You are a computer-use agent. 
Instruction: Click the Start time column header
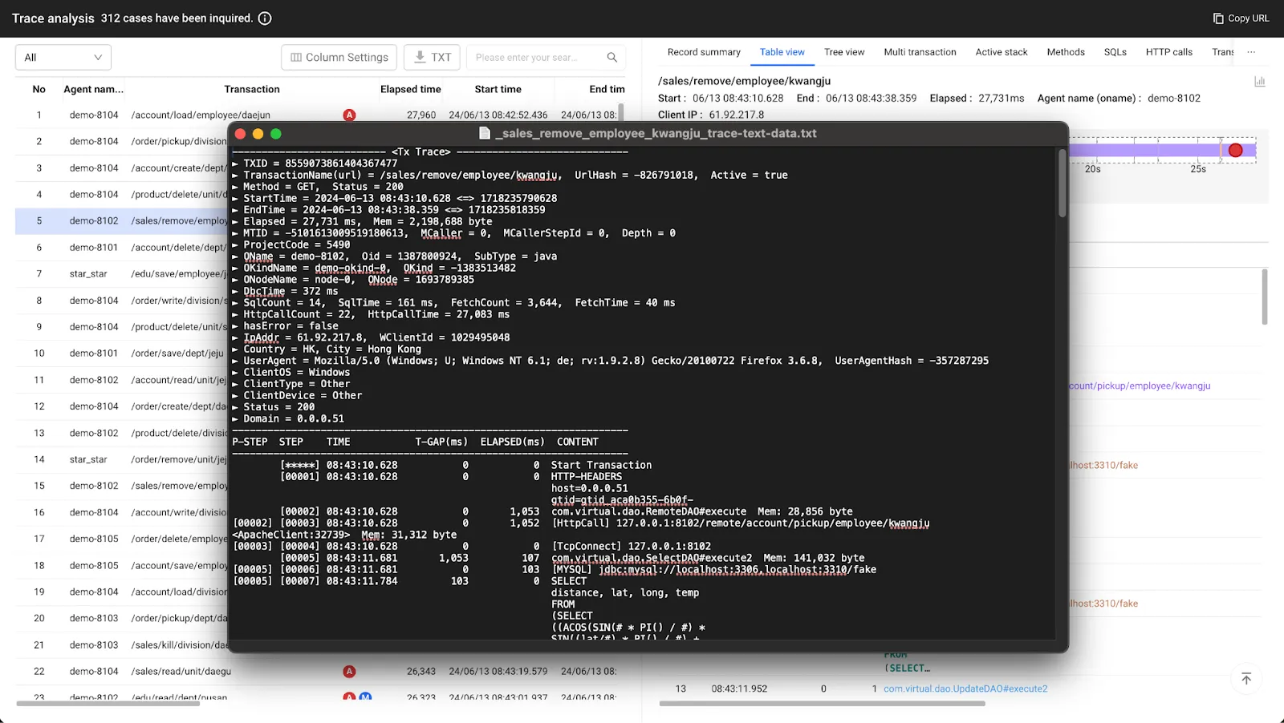click(498, 89)
